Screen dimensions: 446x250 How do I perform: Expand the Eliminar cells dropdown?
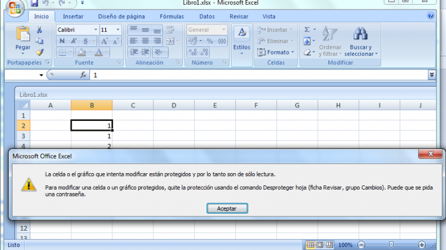point(292,41)
